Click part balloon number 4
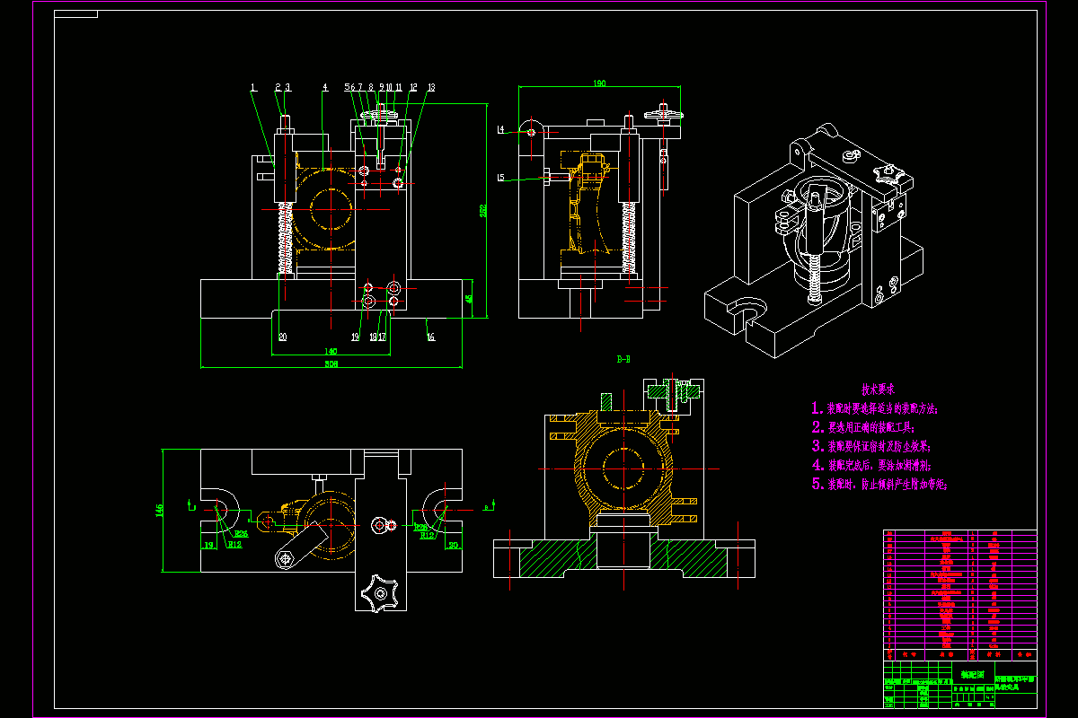1078x718 pixels. point(324,87)
